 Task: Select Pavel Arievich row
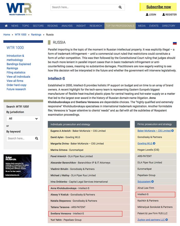click(x=89, y=156)
